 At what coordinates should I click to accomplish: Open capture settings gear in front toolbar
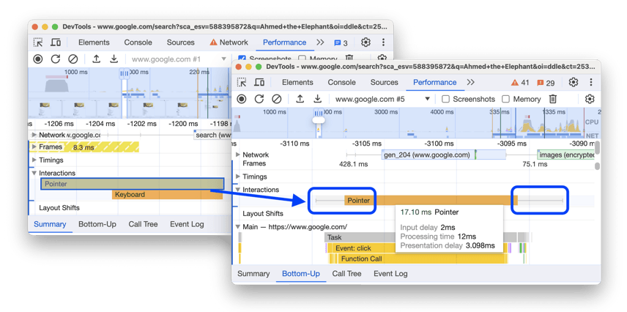590,99
